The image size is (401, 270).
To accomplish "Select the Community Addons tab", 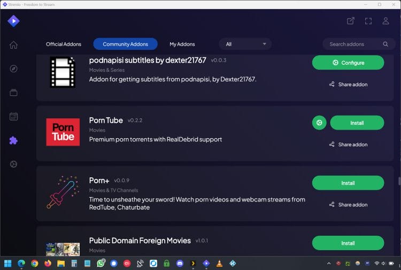I will coord(125,44).
